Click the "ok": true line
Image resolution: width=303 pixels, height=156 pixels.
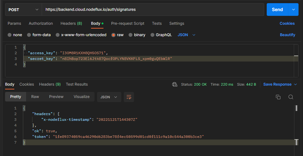[45, 131]
